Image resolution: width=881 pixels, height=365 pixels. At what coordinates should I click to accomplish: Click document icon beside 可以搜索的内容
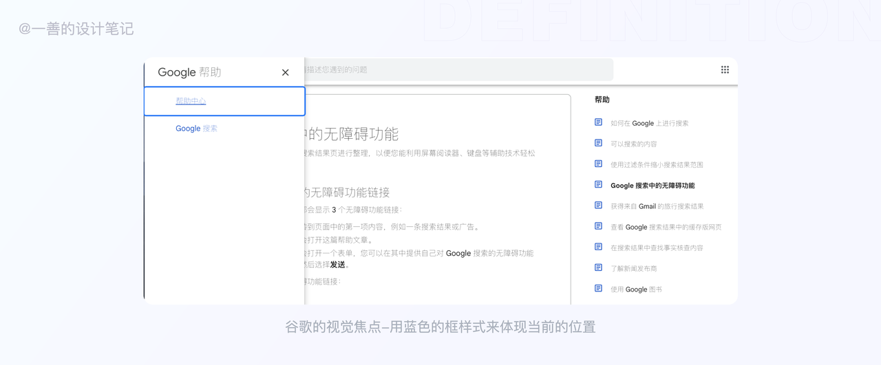(598, 143)
